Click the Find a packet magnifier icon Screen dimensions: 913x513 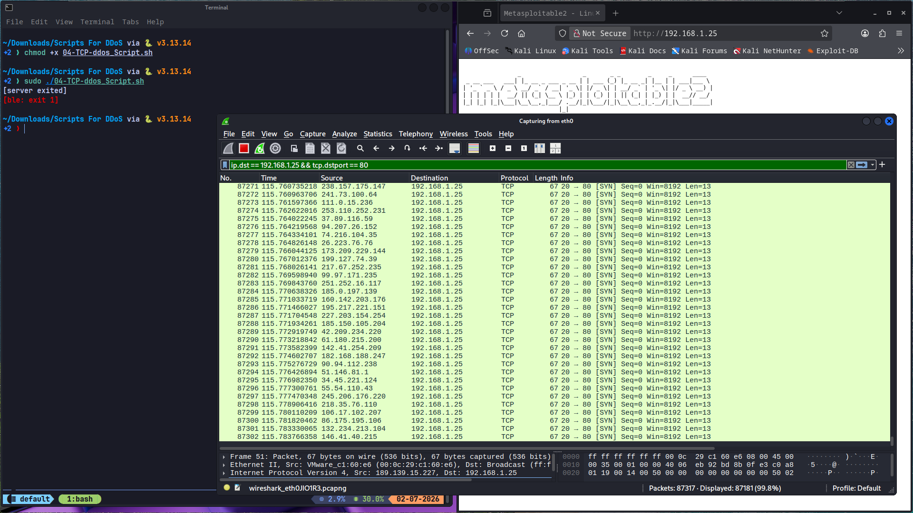[x=360, y=149]
